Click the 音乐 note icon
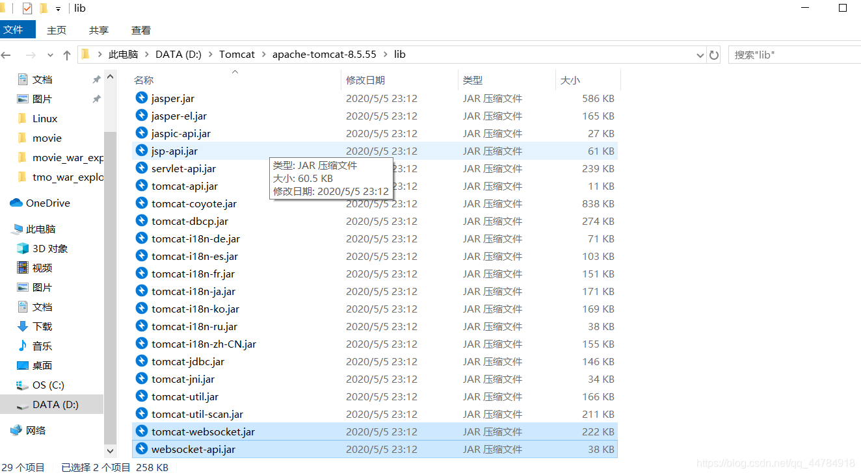The image size is (861, 475). [23, 346]
